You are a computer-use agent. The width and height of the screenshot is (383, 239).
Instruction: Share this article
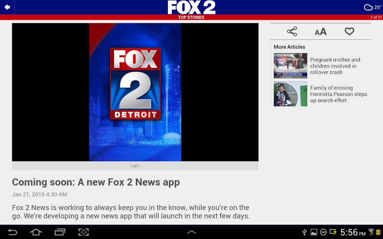292,32
